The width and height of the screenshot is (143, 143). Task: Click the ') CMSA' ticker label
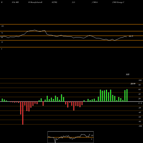(95, 2)
